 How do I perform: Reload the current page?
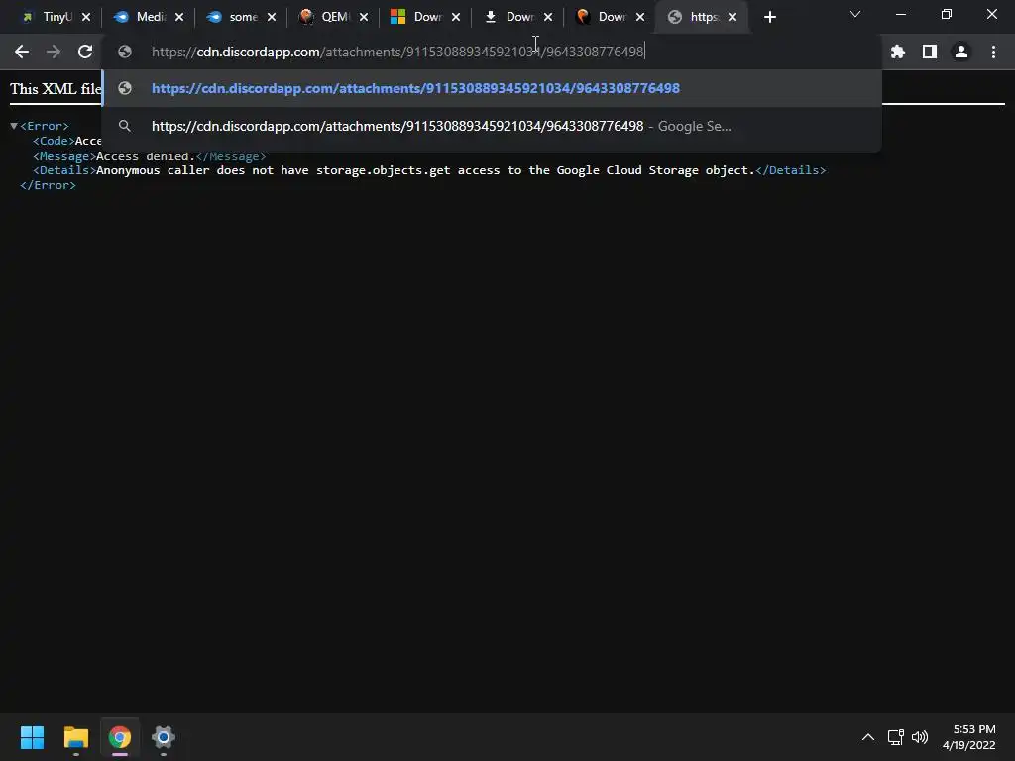85,52
